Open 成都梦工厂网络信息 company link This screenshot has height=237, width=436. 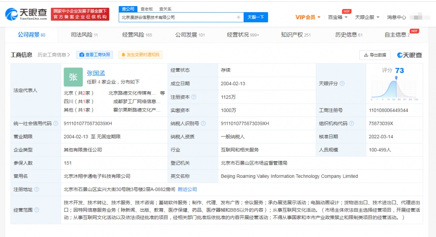pyautogui.click(x=136, y=101)
